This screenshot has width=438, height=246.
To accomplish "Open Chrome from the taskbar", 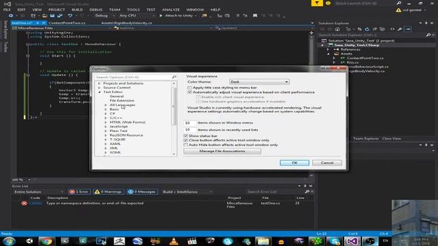I will pyautogui.click(x=47, y=241).
